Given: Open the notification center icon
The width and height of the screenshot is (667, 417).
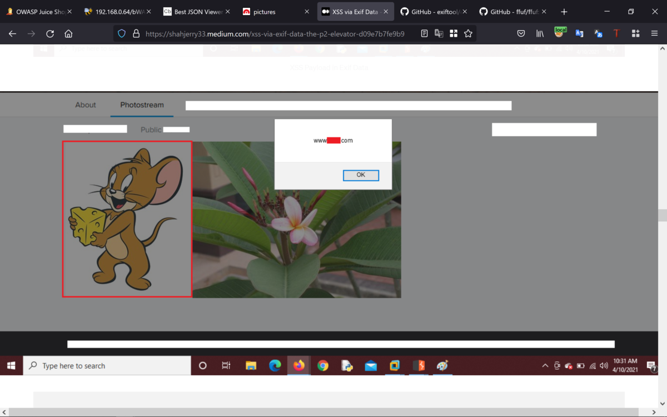Looking at the screenshot, I should tap(651, 366).
